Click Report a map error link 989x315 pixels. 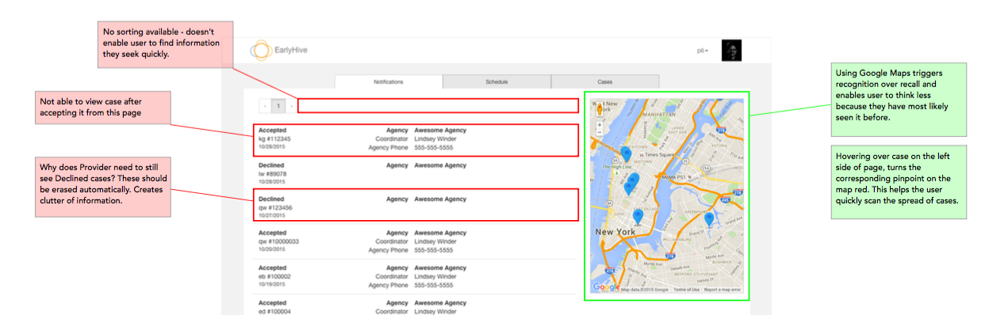click(x=723, y=290)
